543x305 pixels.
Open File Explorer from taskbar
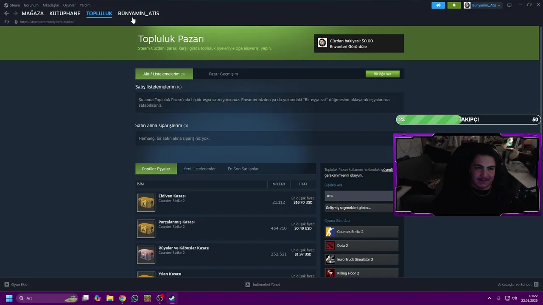click(x=110, y=298)
